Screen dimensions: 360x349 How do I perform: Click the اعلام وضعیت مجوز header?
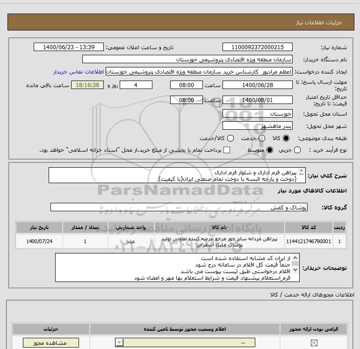pyautogui.click(x=185, y=329)
